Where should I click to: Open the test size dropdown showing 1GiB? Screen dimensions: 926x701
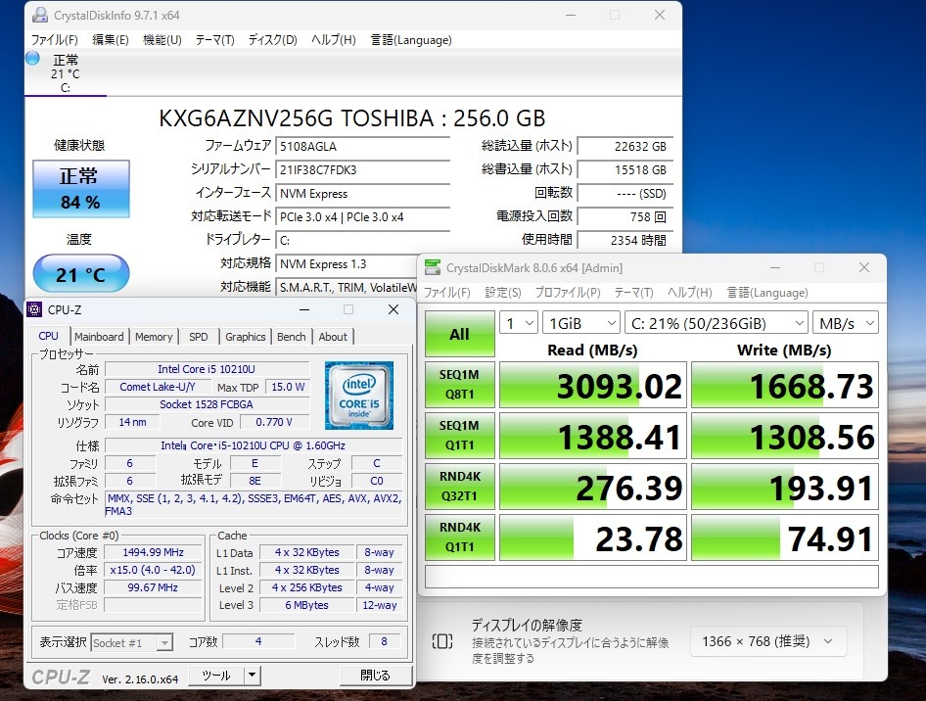point(581,323)
